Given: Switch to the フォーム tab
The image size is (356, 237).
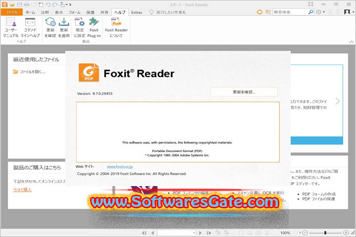Looking at the screenshot, I should point(75,12).
